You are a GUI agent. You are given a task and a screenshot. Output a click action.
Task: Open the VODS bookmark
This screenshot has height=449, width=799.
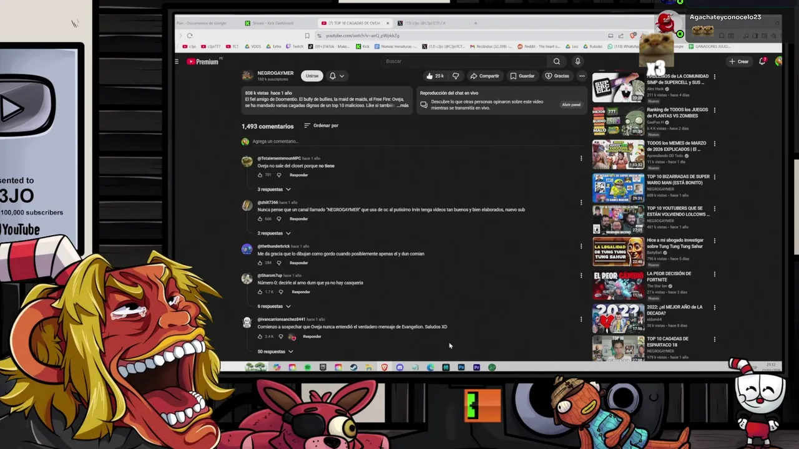(x=253, y=46)
